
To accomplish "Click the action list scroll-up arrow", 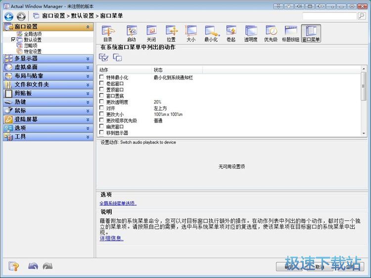I will tap(364, 69).
